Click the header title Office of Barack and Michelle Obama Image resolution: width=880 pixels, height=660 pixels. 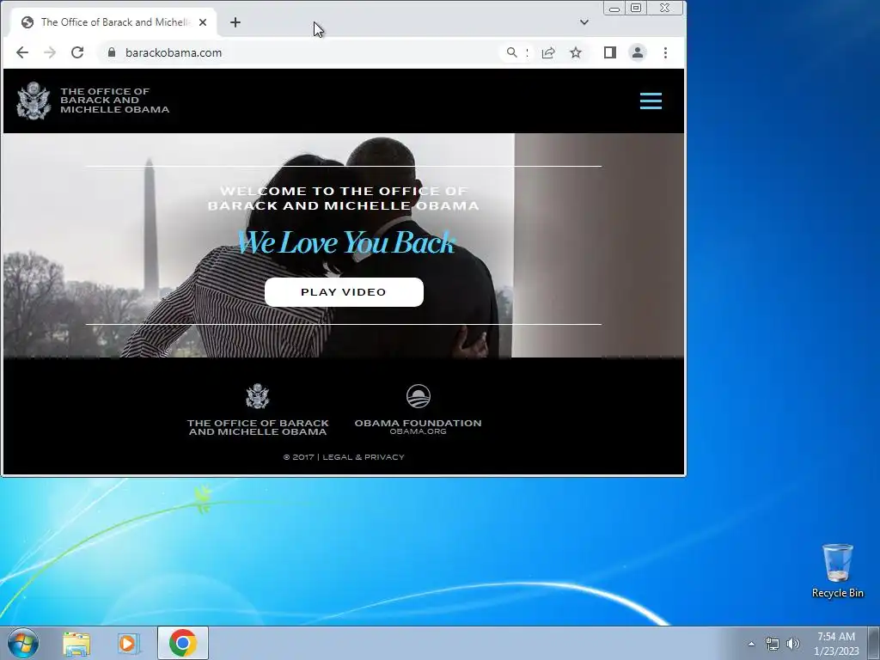[114, 101]
